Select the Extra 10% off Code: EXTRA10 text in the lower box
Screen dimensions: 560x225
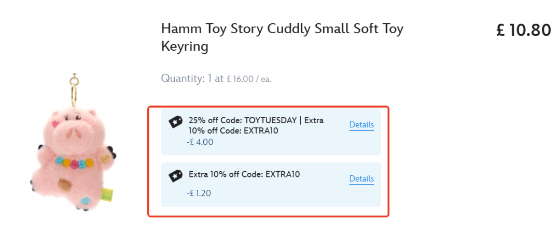coord(244,174)
